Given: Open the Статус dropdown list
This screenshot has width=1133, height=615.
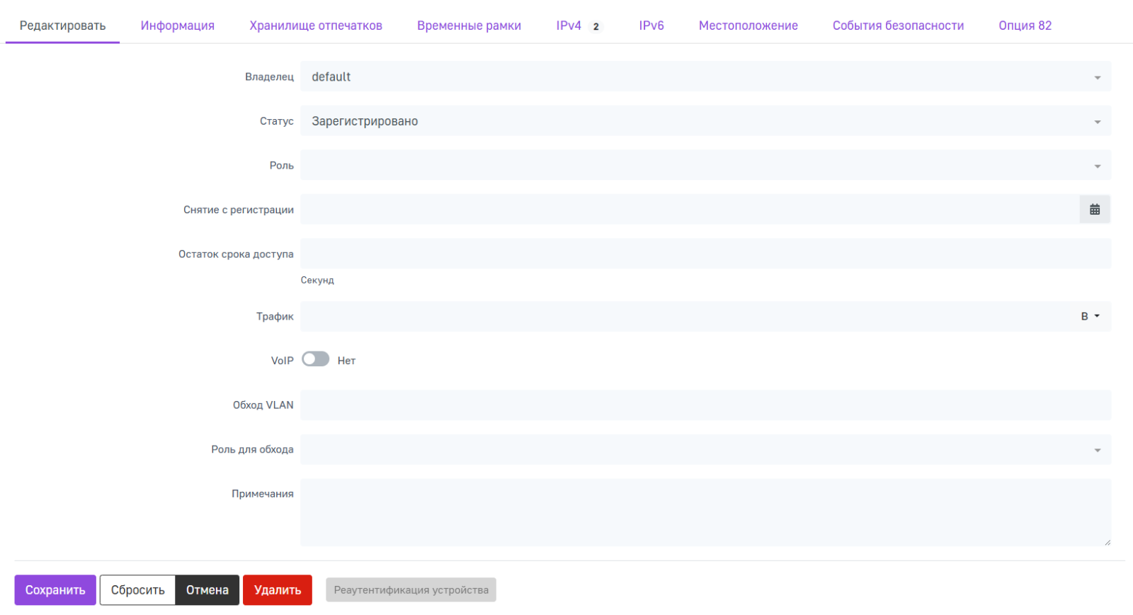Looking at the screenshot, I should (705, 121).
